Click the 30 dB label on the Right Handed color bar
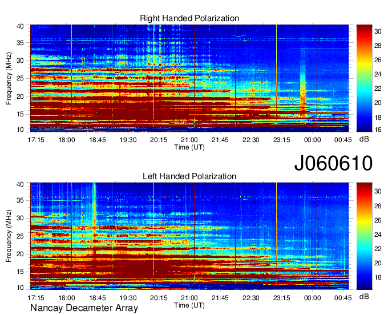Screen dimensions: 388x315 378,31
